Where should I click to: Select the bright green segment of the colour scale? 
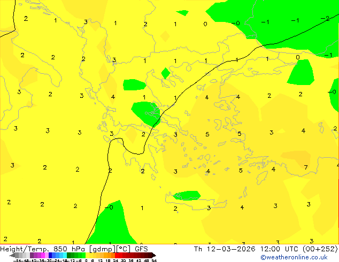click(x=83, y=256)
